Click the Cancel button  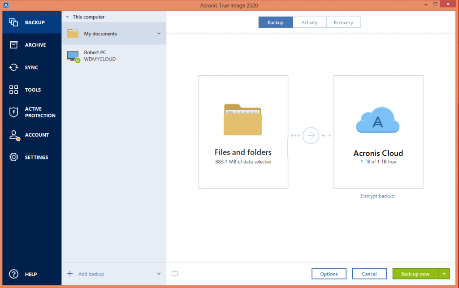[369, 274]
